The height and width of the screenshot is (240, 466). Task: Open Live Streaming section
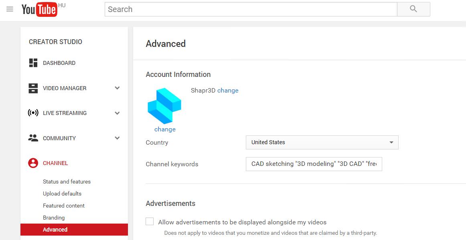[65, 113]
